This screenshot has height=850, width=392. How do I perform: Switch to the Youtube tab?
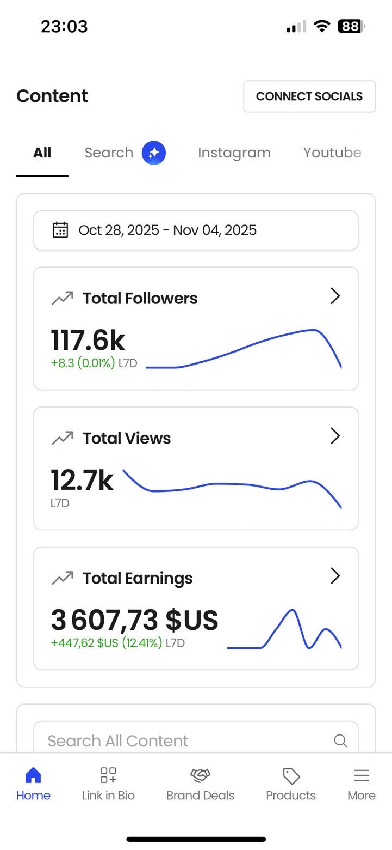tap(332, 153)
